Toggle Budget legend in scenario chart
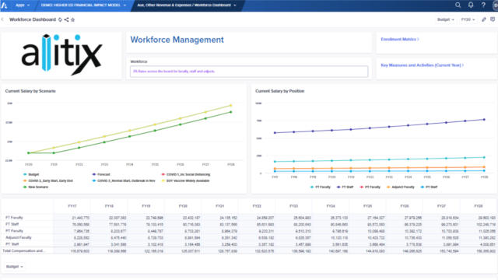 click(x=31, y=174)
